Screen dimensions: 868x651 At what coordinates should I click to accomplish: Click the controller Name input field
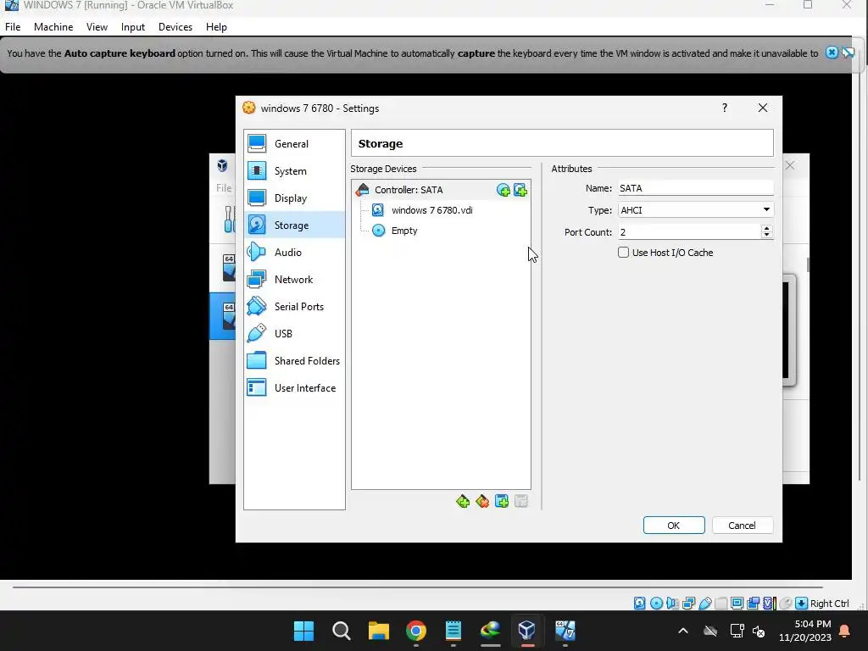[x=696, y=188]
